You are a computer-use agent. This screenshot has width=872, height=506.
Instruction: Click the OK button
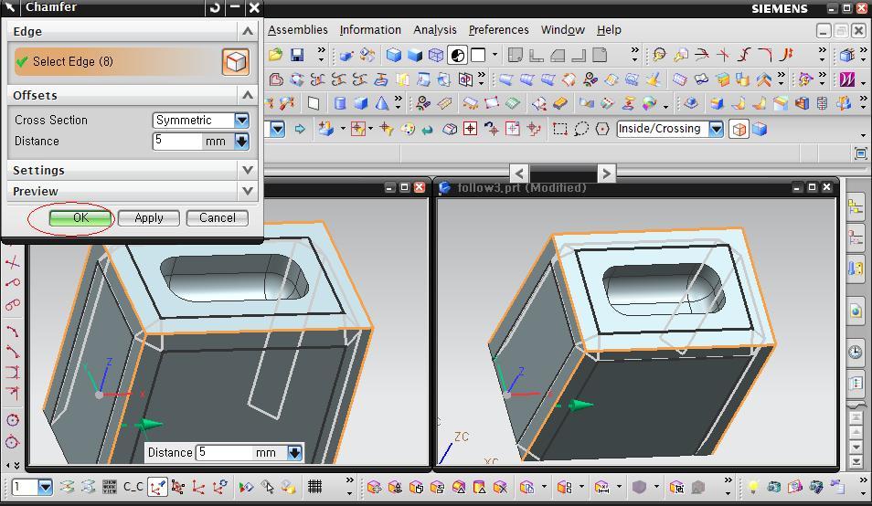pyautogui.click(x=80, y=217)
